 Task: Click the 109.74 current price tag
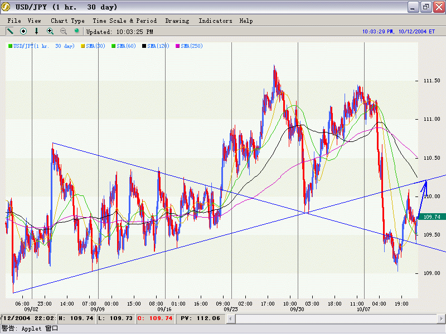pos(432,217)
